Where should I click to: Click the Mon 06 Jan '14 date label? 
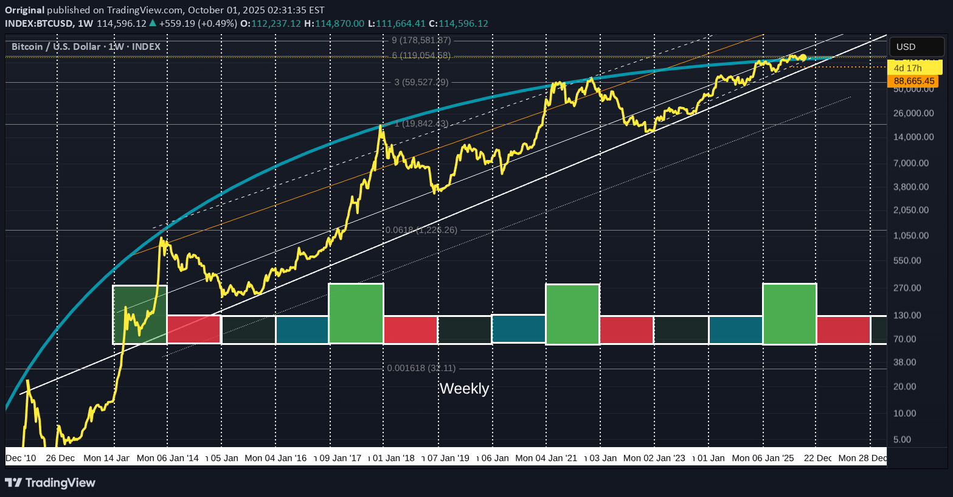point(167,458)
